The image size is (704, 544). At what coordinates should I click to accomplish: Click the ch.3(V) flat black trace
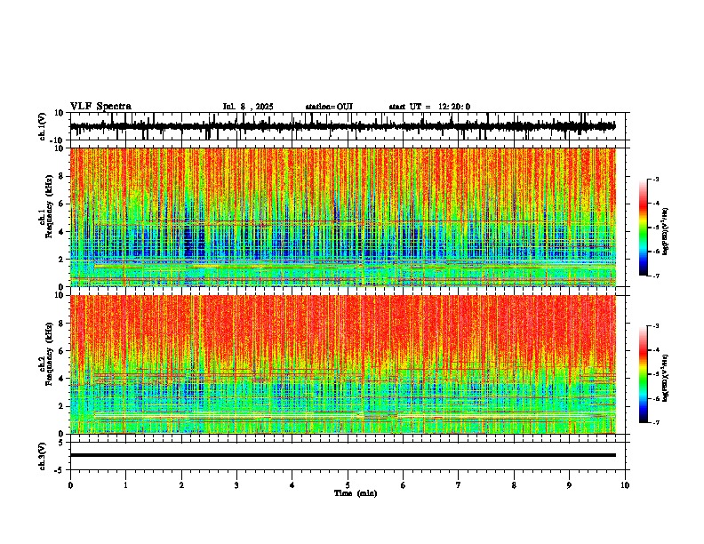point(343,455)
